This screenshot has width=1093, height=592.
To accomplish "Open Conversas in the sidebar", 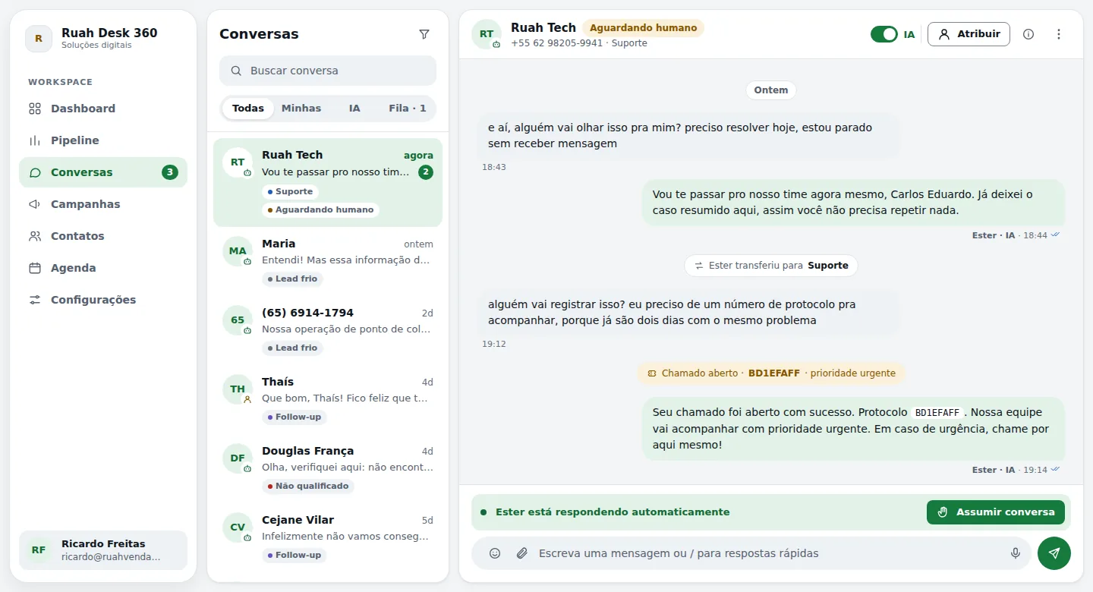I will (103, 172).
